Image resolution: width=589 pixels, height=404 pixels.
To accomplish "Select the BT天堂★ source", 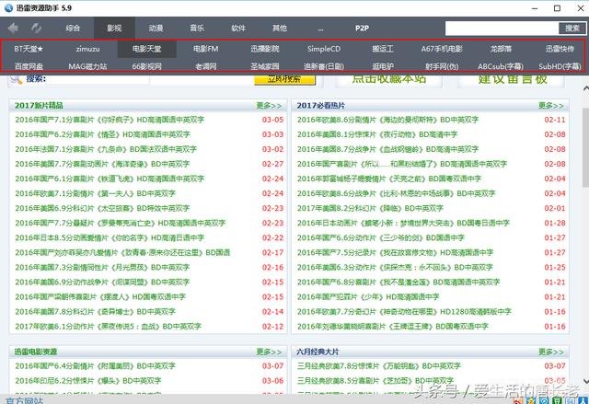I will click(29, 49).
